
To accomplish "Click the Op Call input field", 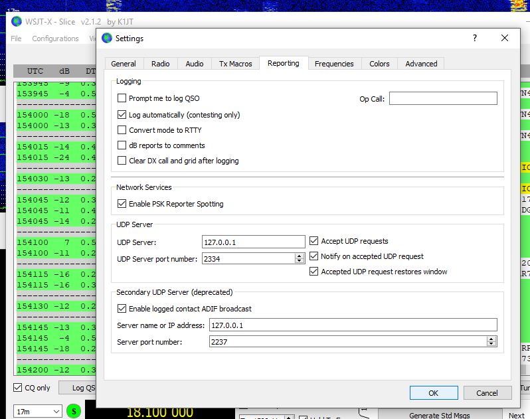I will coord(443,98).
